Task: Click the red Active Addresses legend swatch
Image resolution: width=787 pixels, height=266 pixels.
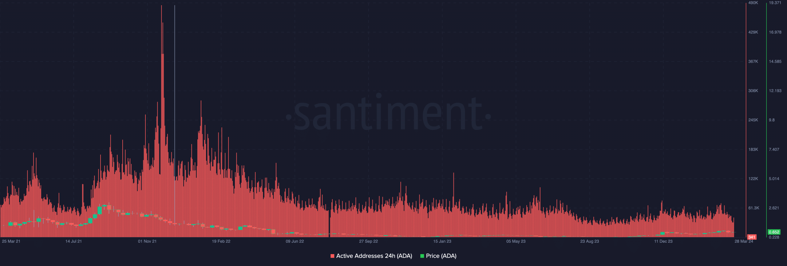Action: click(x=332, y=256)
